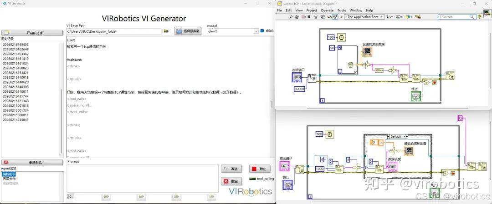Open the Align Objects dropdown

click(389, 17)
